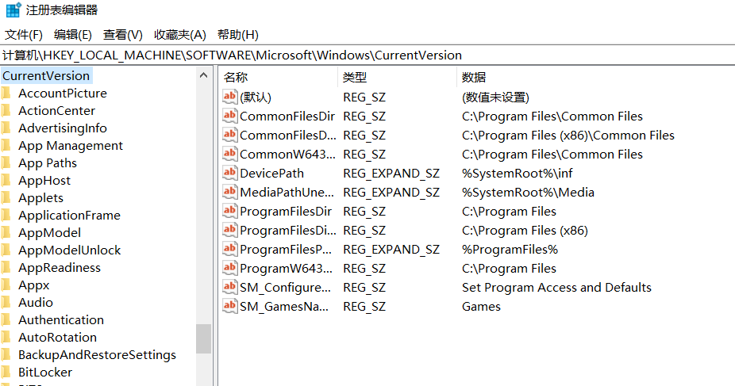
Task: Click the tree pane scrollbar thumb
Action: point(203,338)
